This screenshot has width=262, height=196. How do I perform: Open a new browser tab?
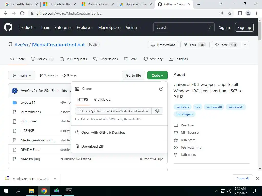[x=199, y=5]
